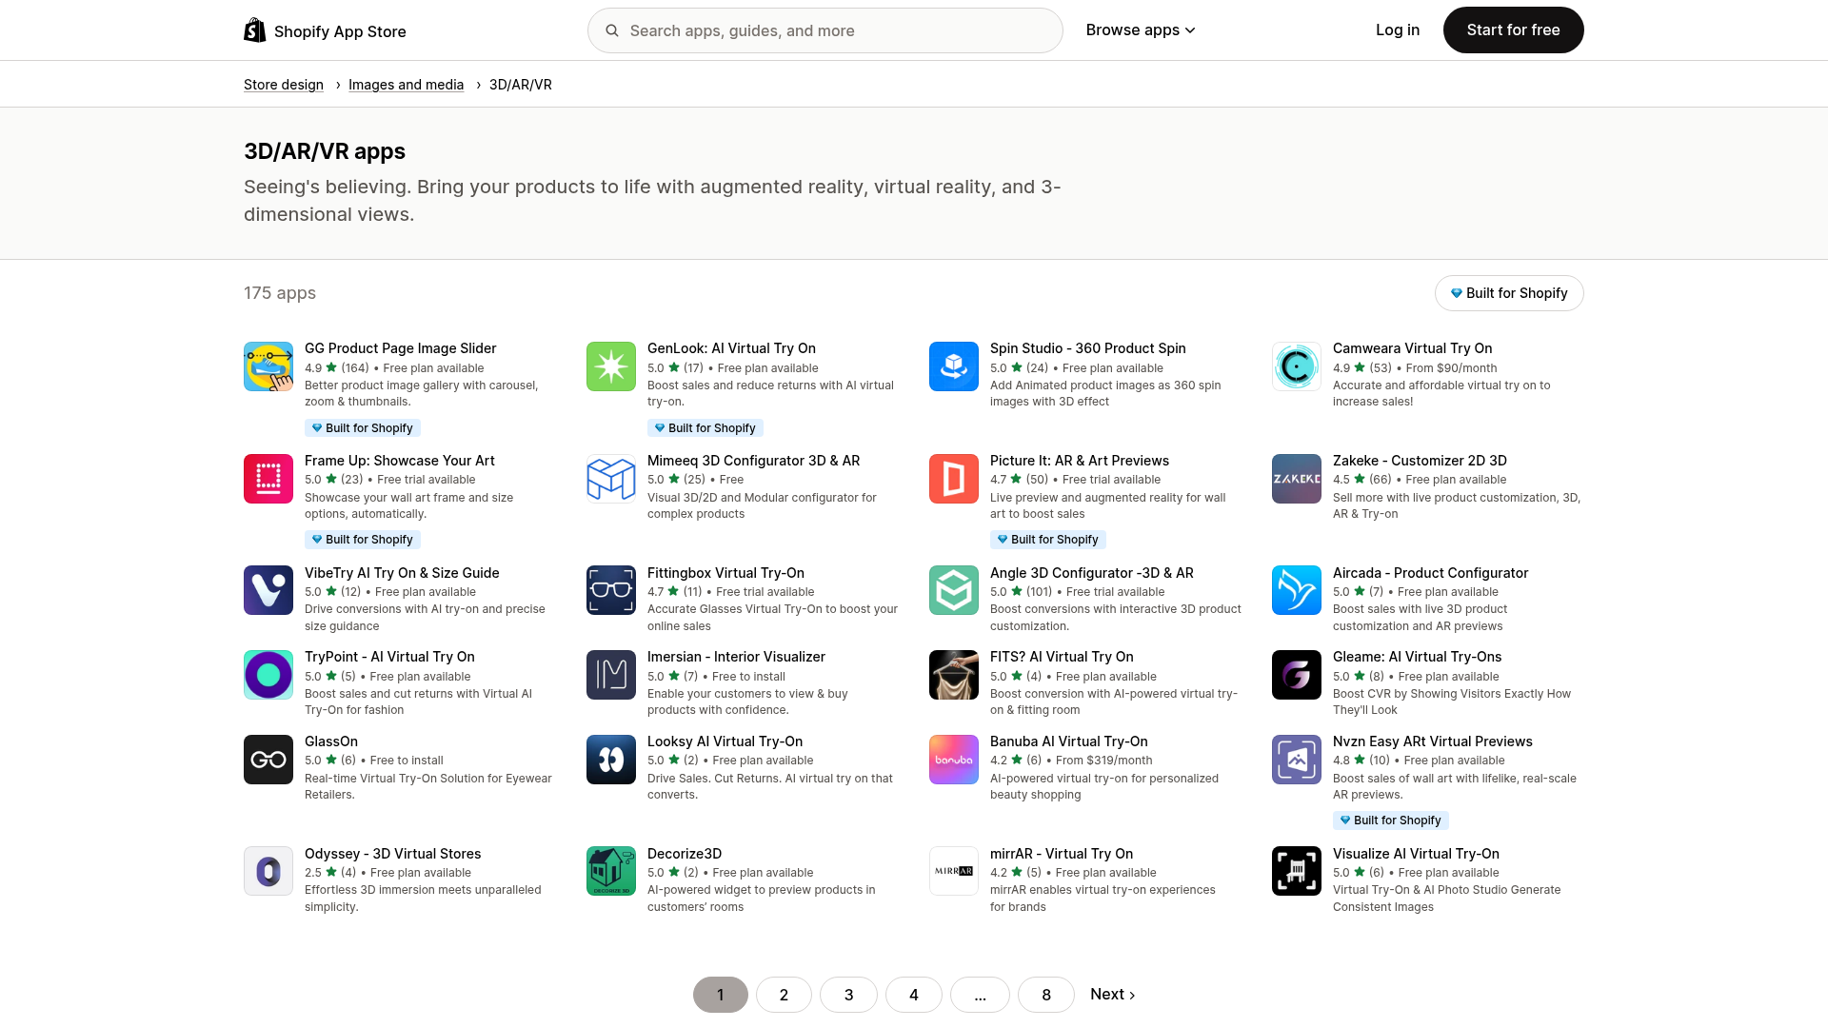Click Start for free button

click(x=1513, y=30)
